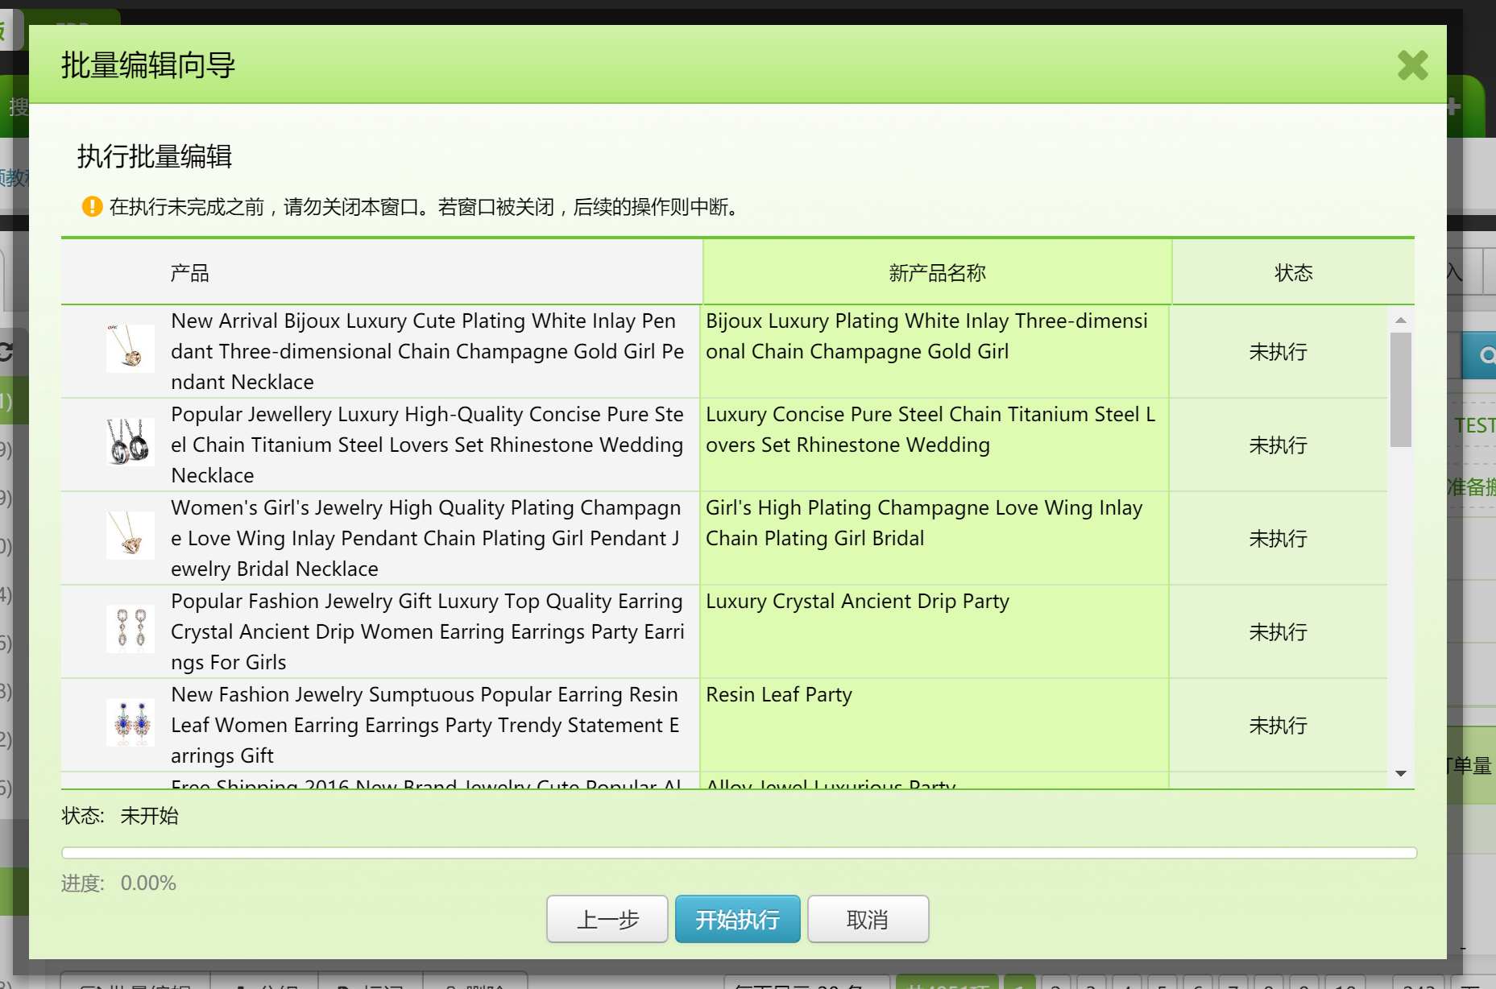Click the 批量编辑向导 dialog title

click(148, 65)
